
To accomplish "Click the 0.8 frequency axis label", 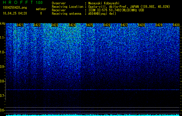I will click(2, 81).
